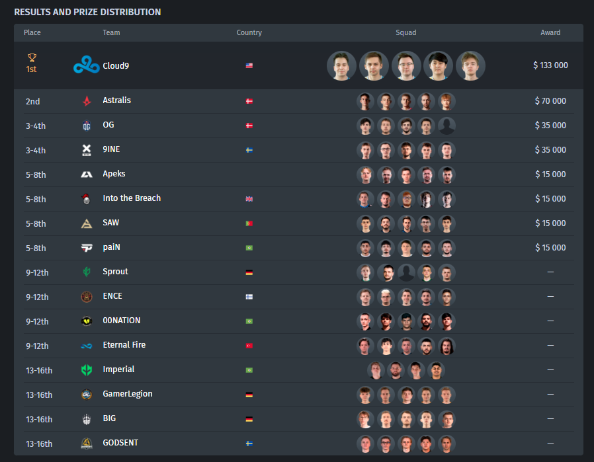The height and width of the screenshot is (462, 594).
Task: Click the Turkish flag for Eternal Fire
Action: (x=249, y=346)
